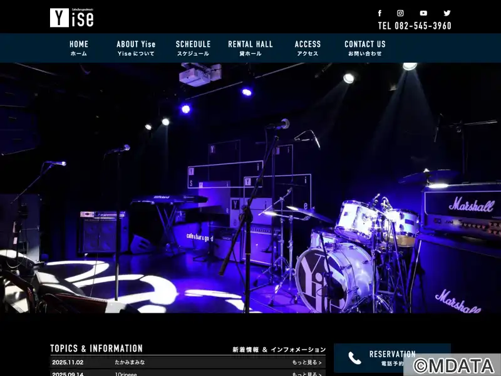The width and height of the screenshot is (501, 376).
Task: Click the Yise logo in header
Action: pyautogui.click(x=72, y=18)
